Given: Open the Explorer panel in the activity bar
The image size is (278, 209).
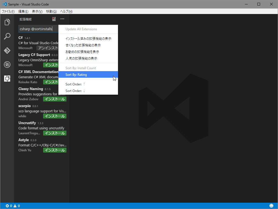Looking at the screenshot, I should (x=7, y=22).
